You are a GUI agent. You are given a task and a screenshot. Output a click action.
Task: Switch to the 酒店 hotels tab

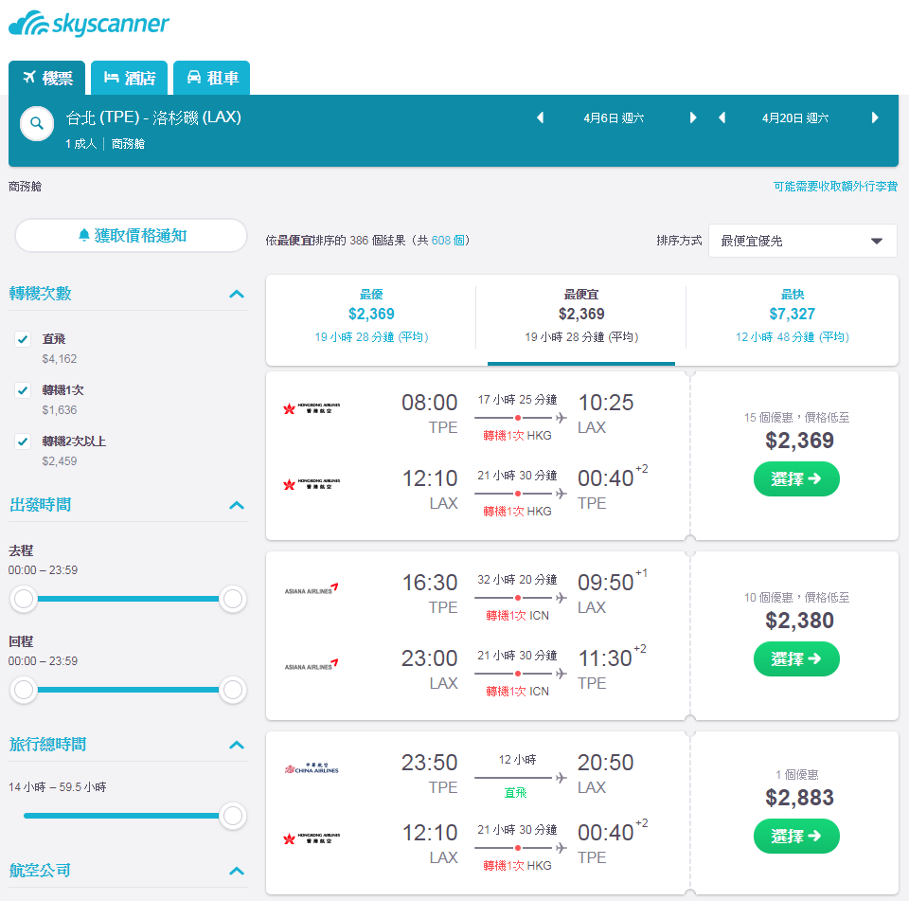pos(130,78)
